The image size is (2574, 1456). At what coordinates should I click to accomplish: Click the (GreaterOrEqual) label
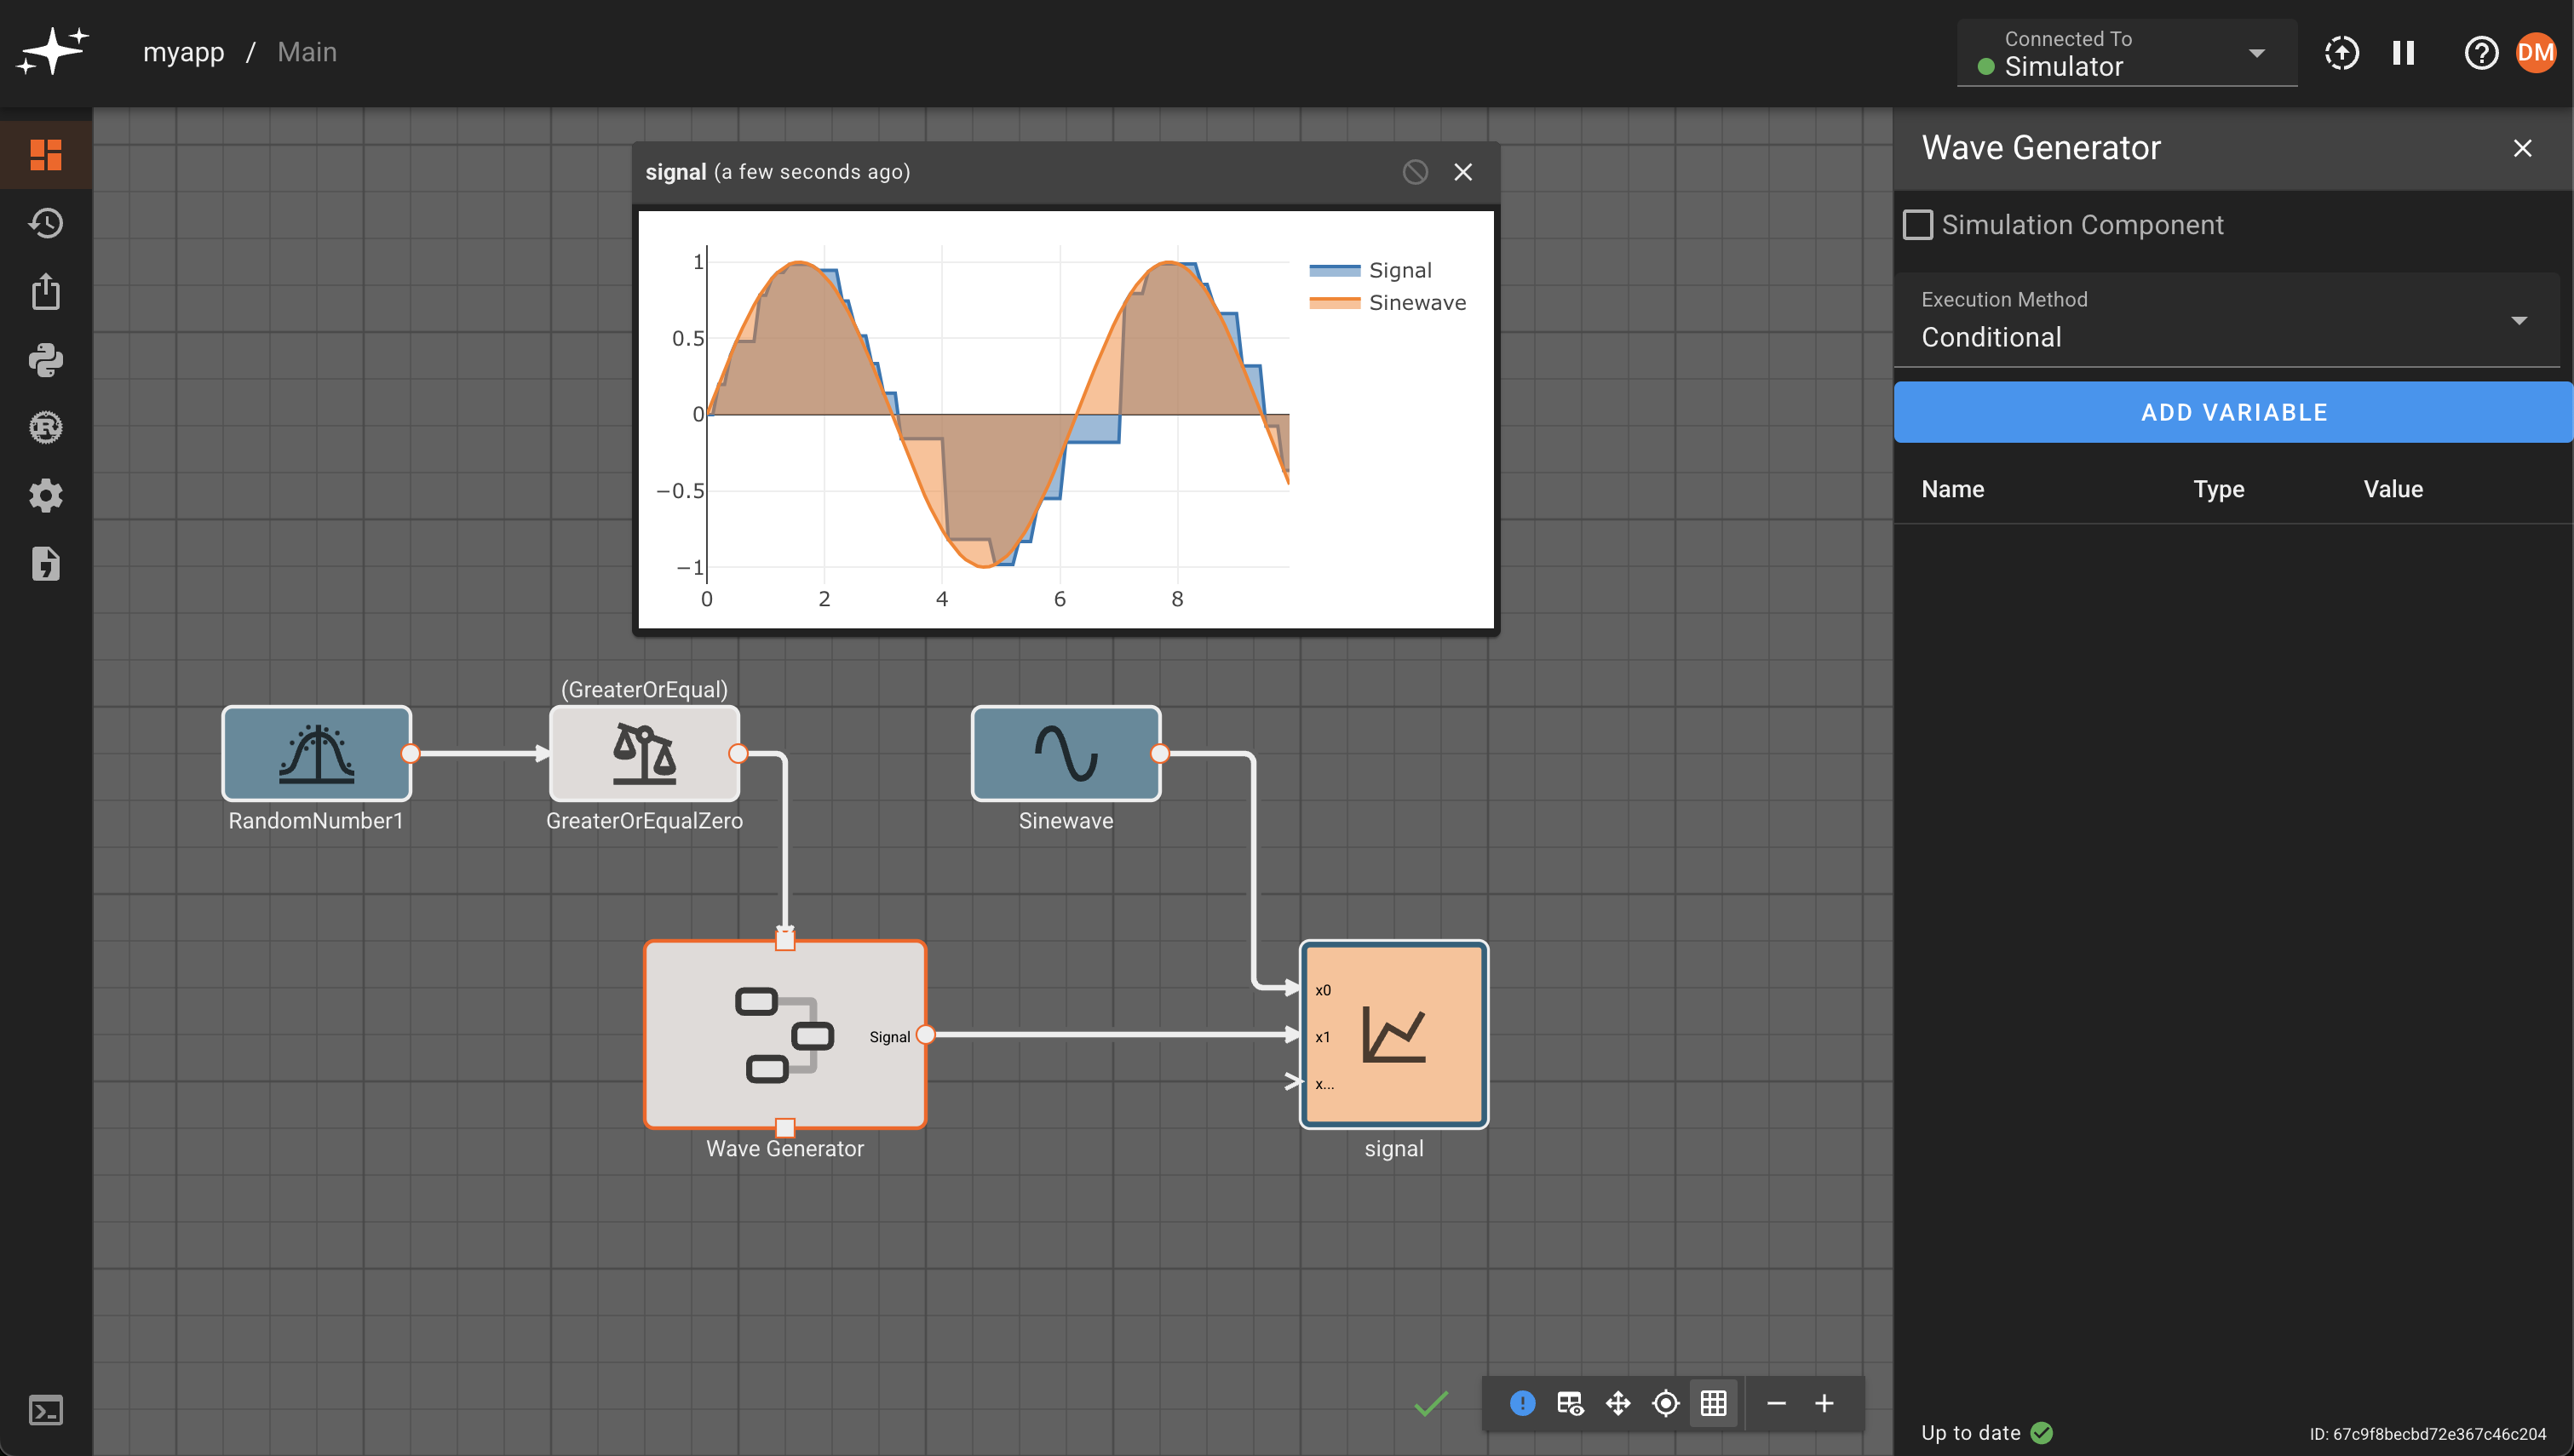pos(645,689)
